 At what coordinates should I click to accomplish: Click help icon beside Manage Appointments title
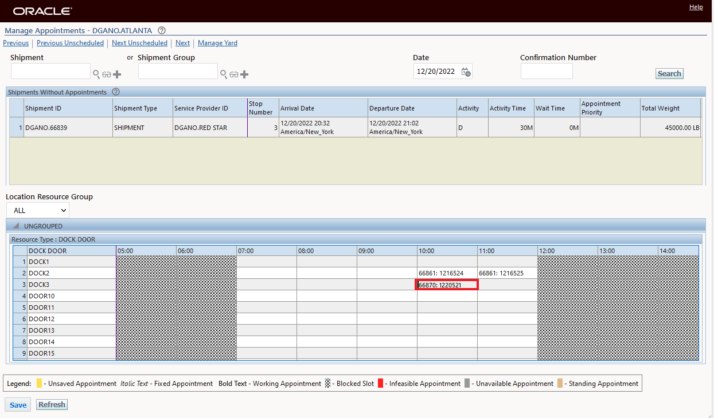pyautogui.click(x=162, y=31)
